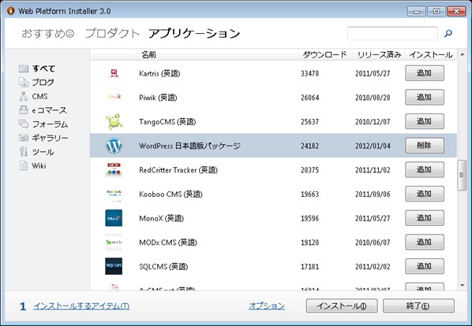Click the ツール category icon

pyautogui.click(x=24, y=152)
